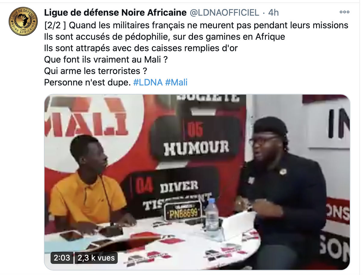363x275 pixels.
Task: Click the water bottle in the video
Action: coord(212,215)
